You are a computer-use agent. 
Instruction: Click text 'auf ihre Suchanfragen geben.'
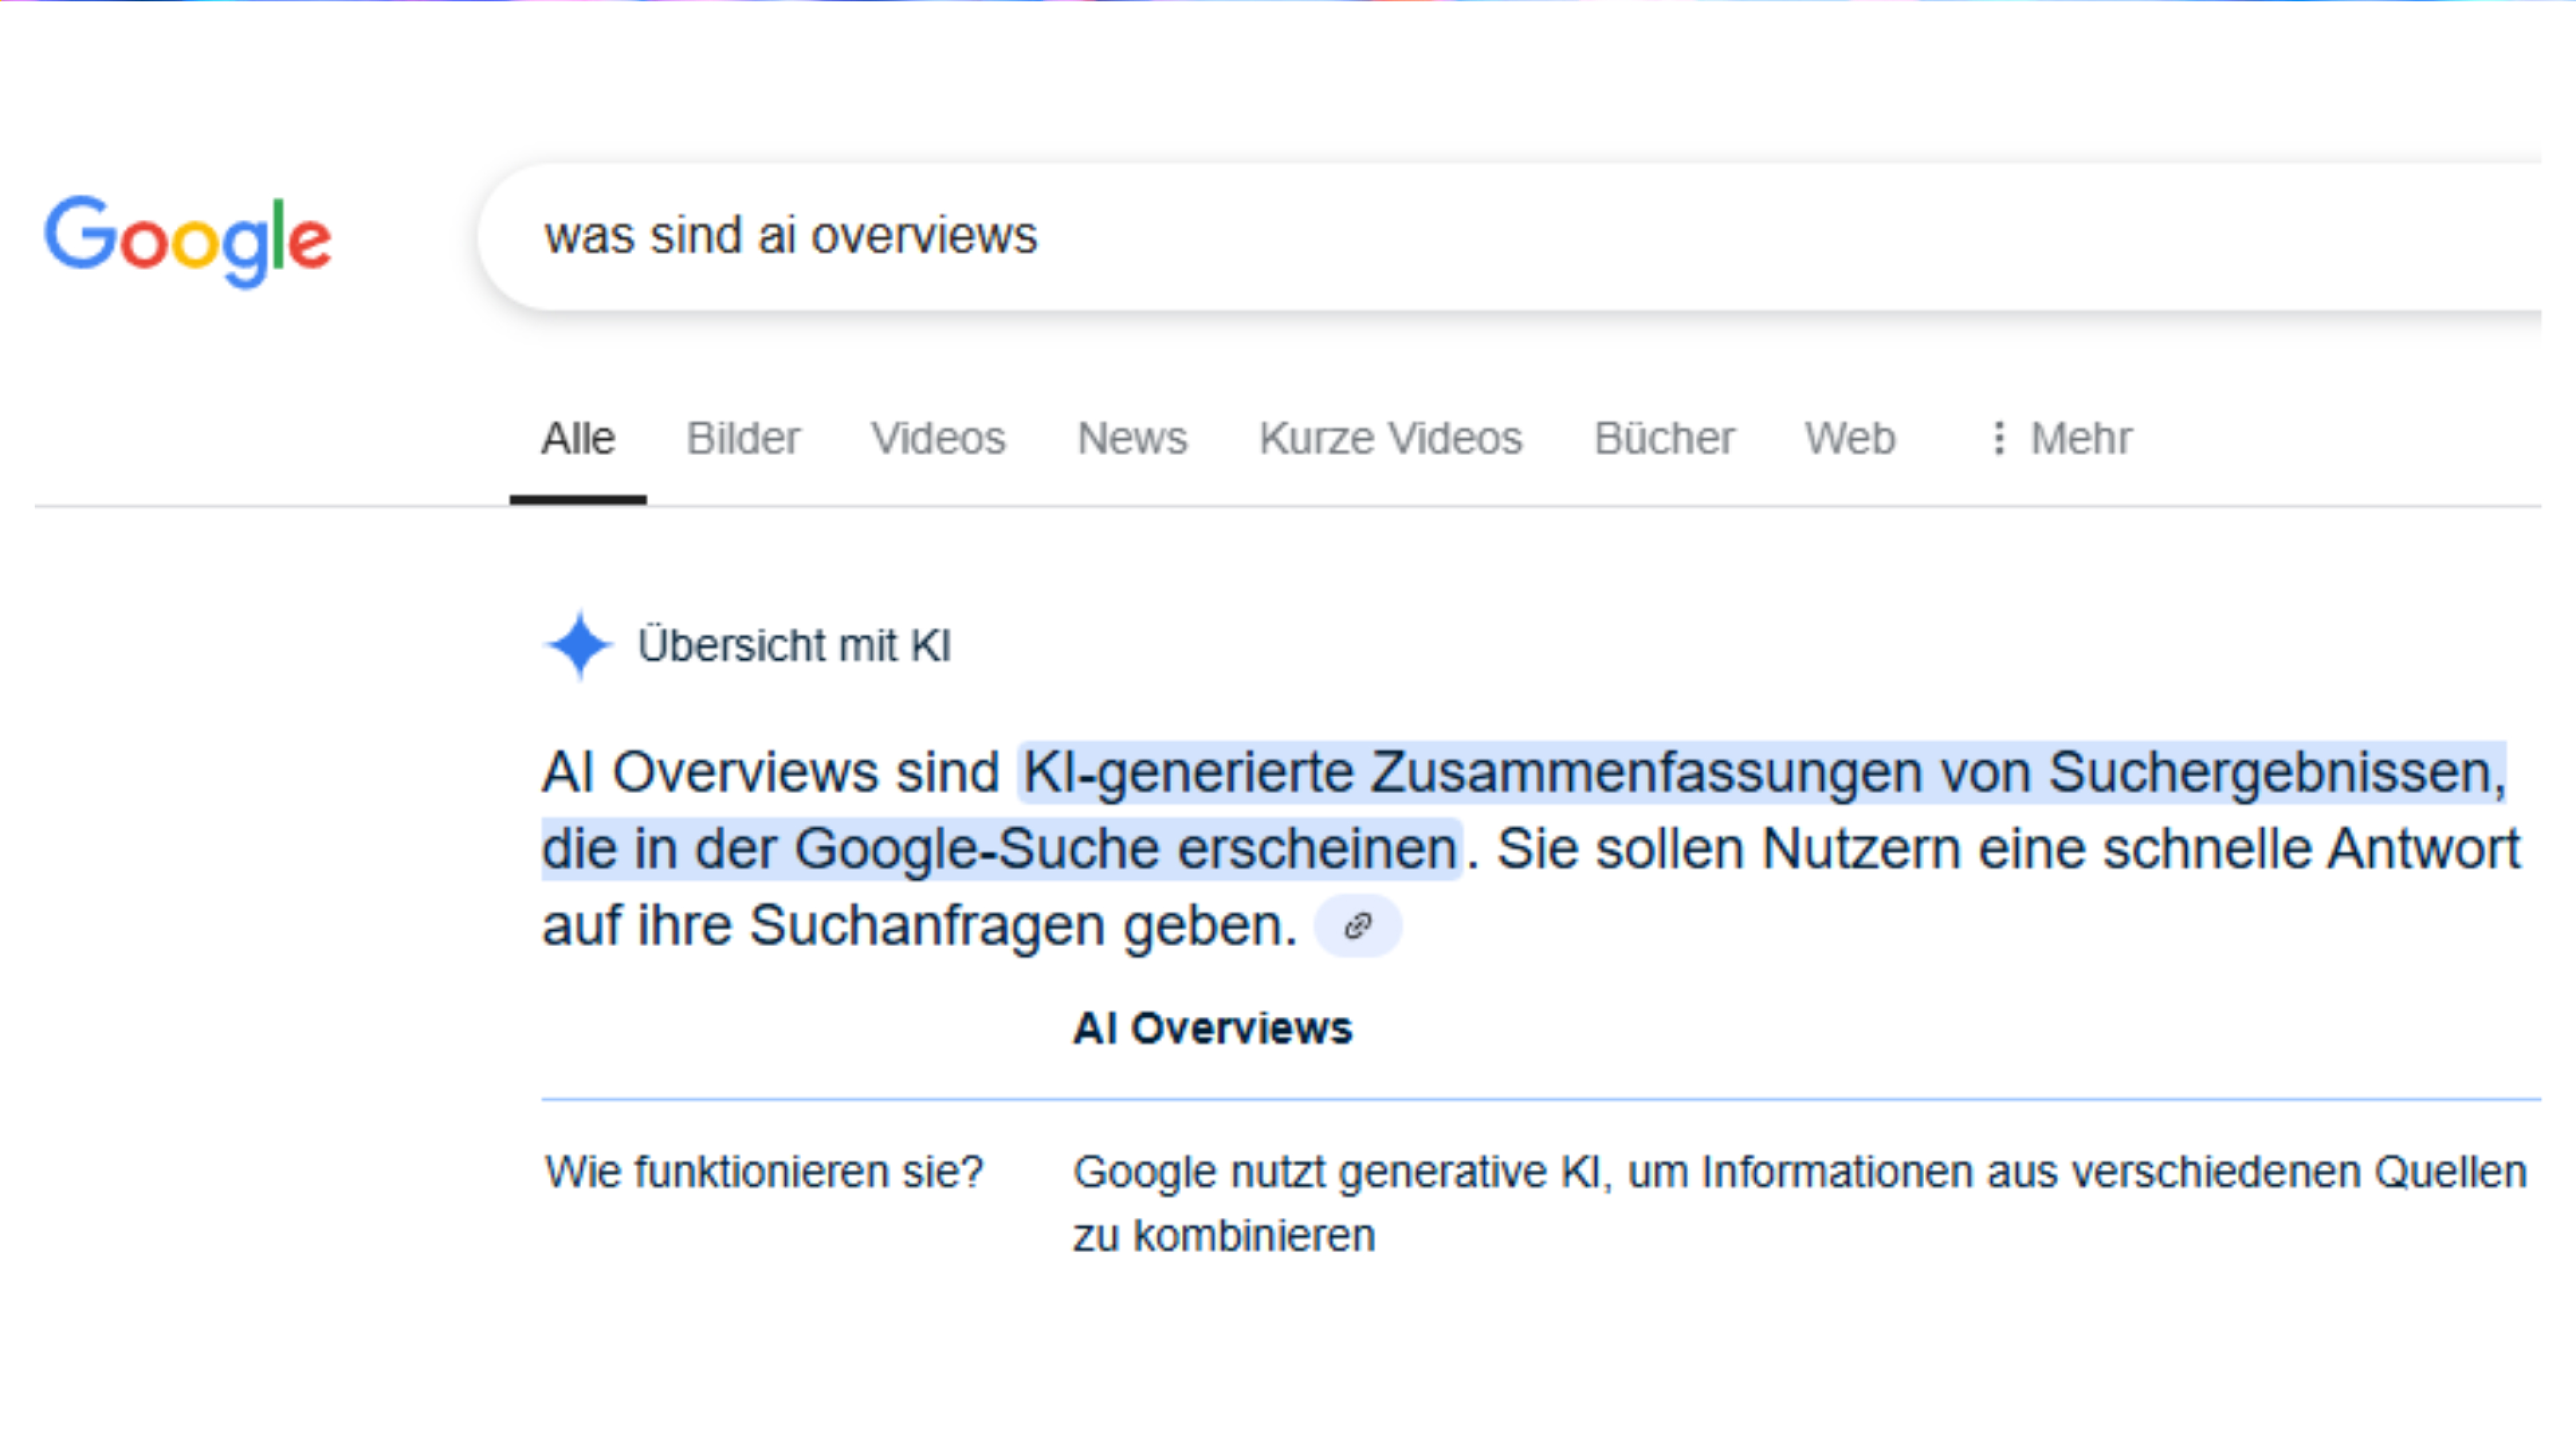(920, 926)
